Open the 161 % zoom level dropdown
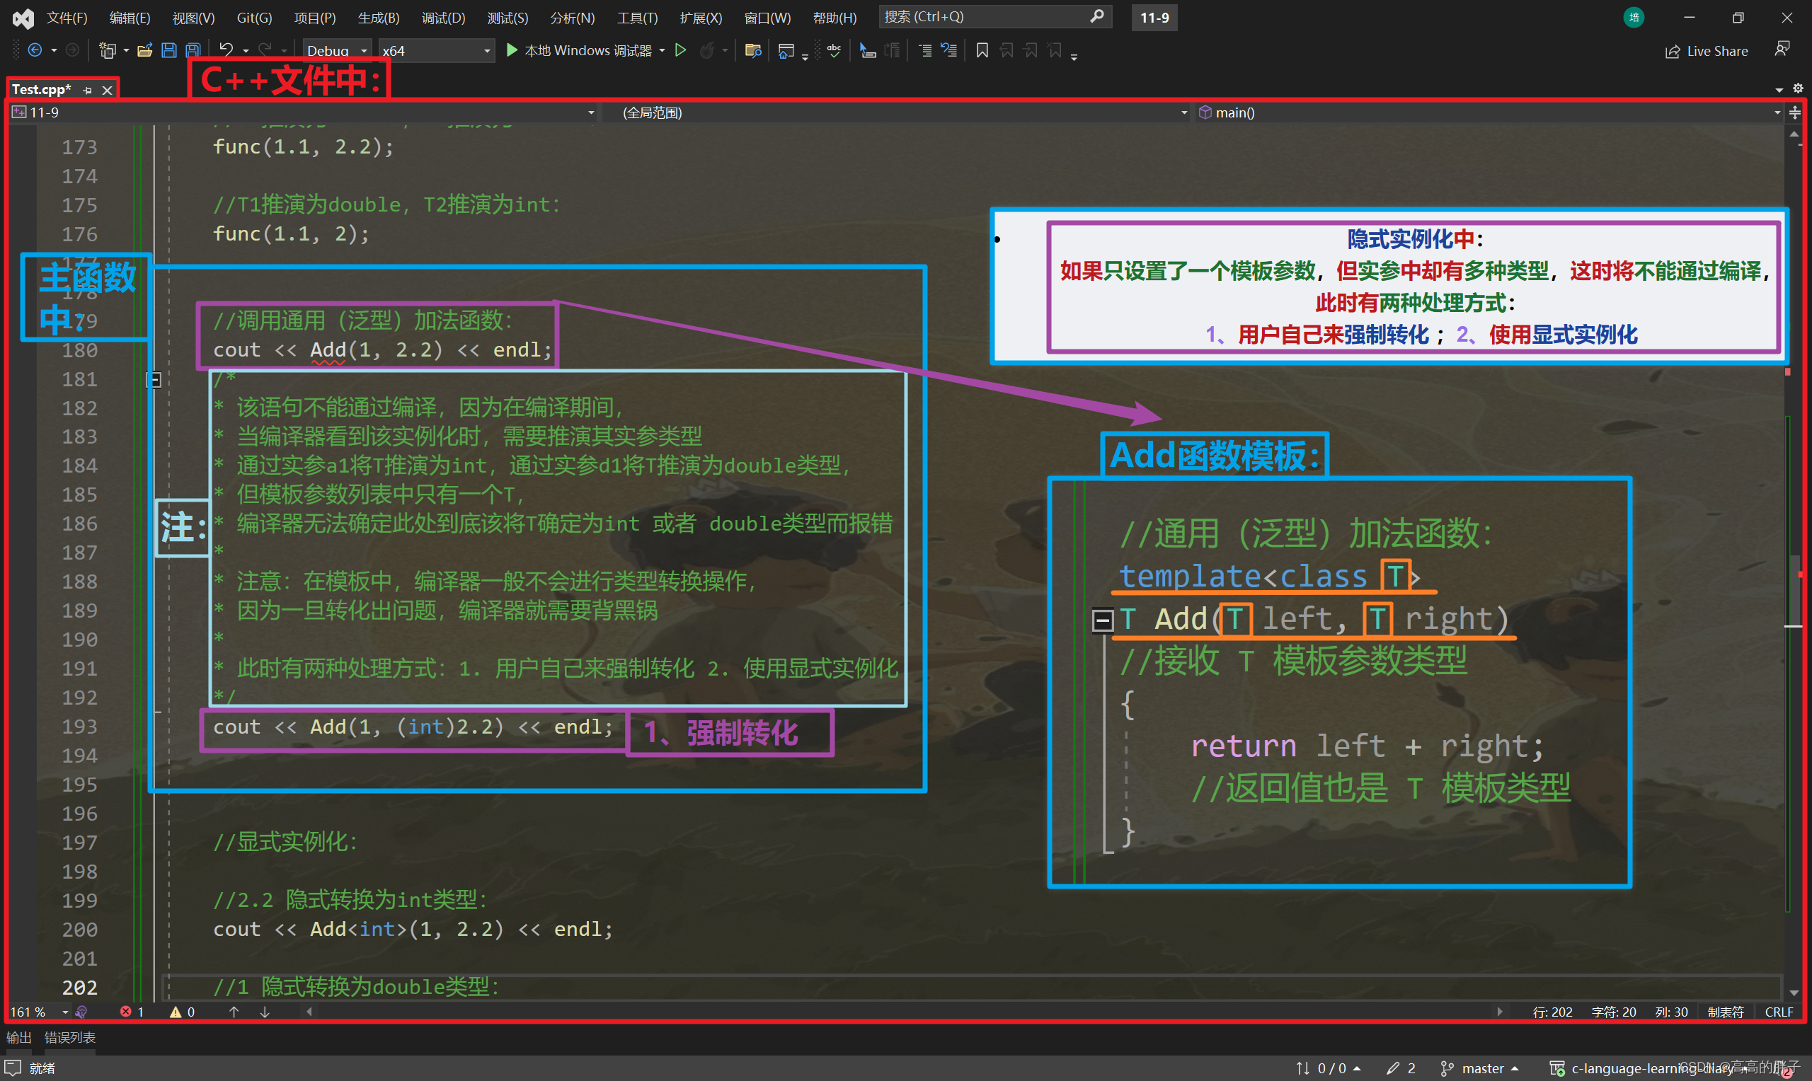The image size is (1812, 1081). (40, 1012)
